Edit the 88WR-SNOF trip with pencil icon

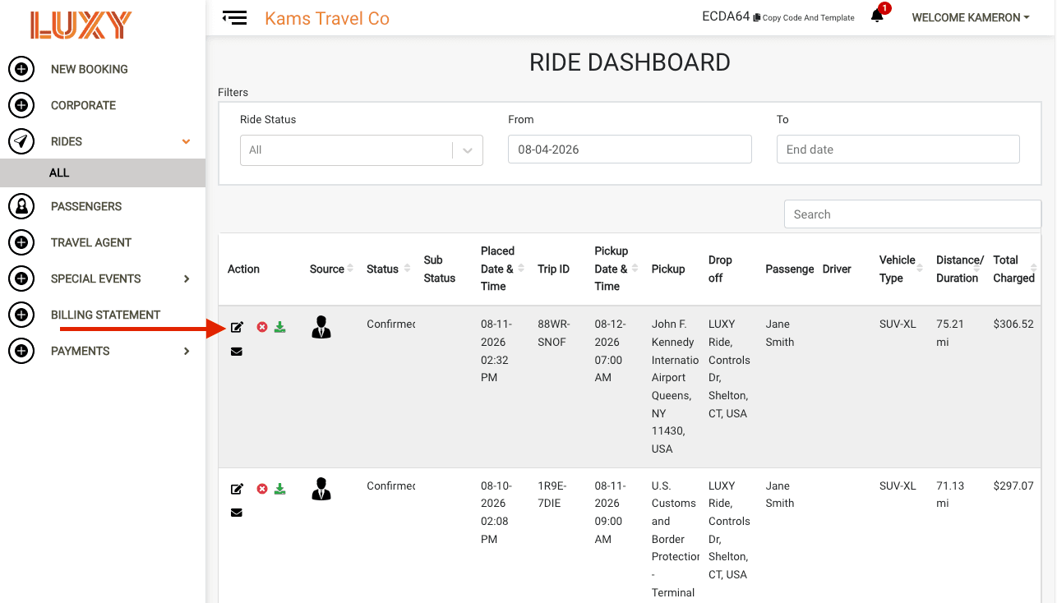click(237, 327)
